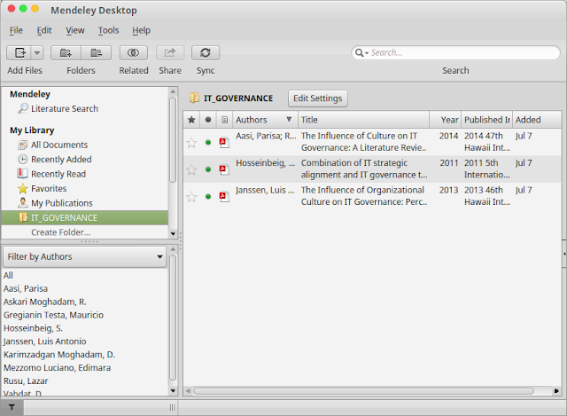Expand the right details panel handle
The height and width of the screenshot is (416, 567).
click(x=564, y=254)
